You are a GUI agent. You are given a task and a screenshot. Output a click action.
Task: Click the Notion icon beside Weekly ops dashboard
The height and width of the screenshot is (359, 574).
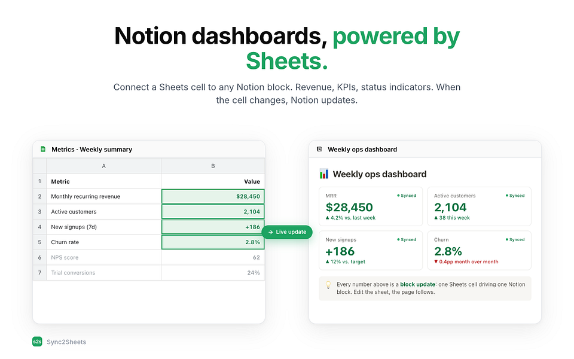(319, 149)
